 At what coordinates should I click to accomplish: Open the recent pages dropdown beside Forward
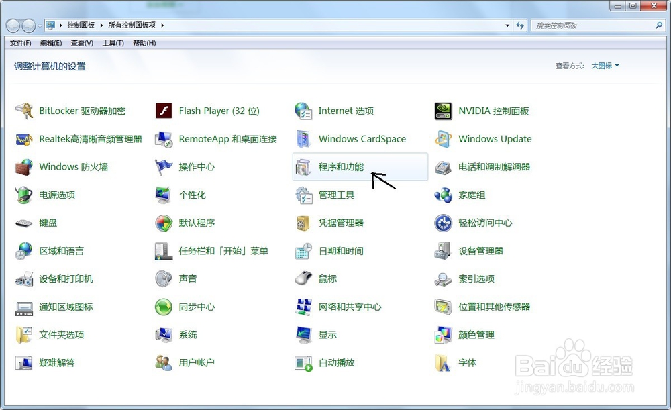40,25
